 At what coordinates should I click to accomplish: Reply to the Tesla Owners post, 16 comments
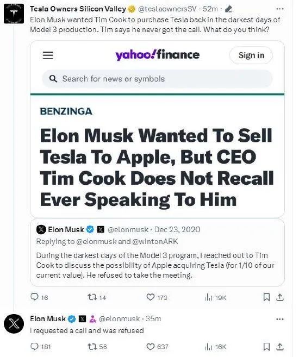click(39, 297)
